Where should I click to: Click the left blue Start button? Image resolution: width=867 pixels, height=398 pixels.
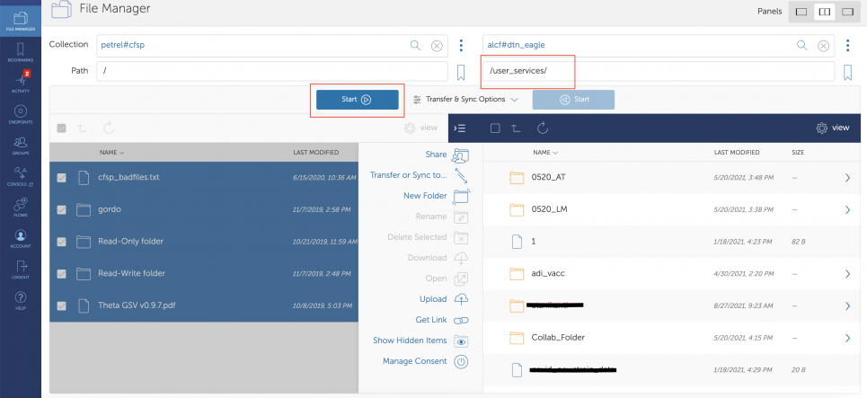point(357,100)
